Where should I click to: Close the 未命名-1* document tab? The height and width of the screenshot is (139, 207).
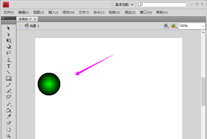[35, 20]
